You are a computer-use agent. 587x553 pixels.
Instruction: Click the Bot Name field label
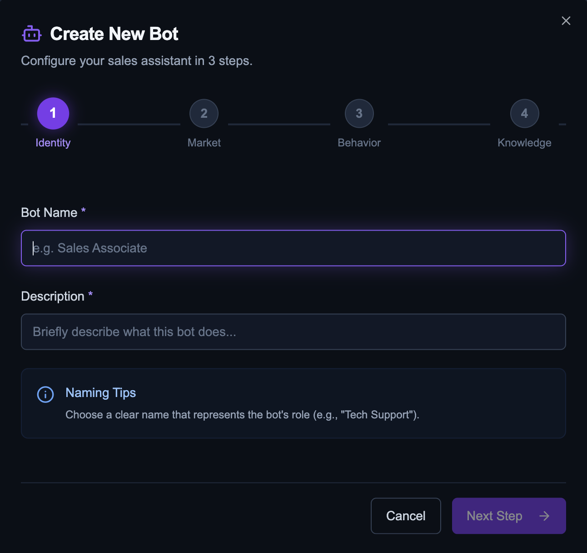click(49, 213)
